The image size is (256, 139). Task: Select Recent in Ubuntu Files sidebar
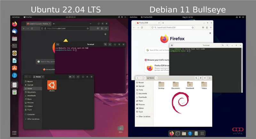(33, 81)
